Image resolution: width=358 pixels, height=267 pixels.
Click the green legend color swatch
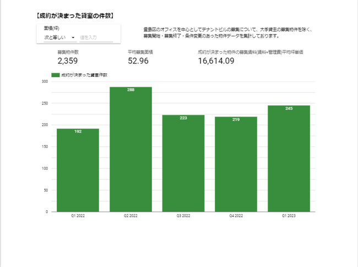click(55, 74)
